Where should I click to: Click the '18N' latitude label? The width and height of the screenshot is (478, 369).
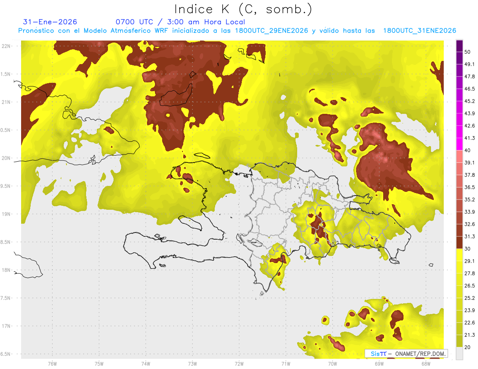pyautogui.click(x=6, y=270)
